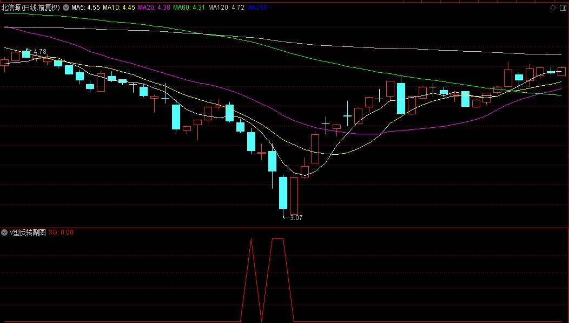569x323 pixels.
Task: Click the V型反转副图 indicator name
Action: pos(28,232)
